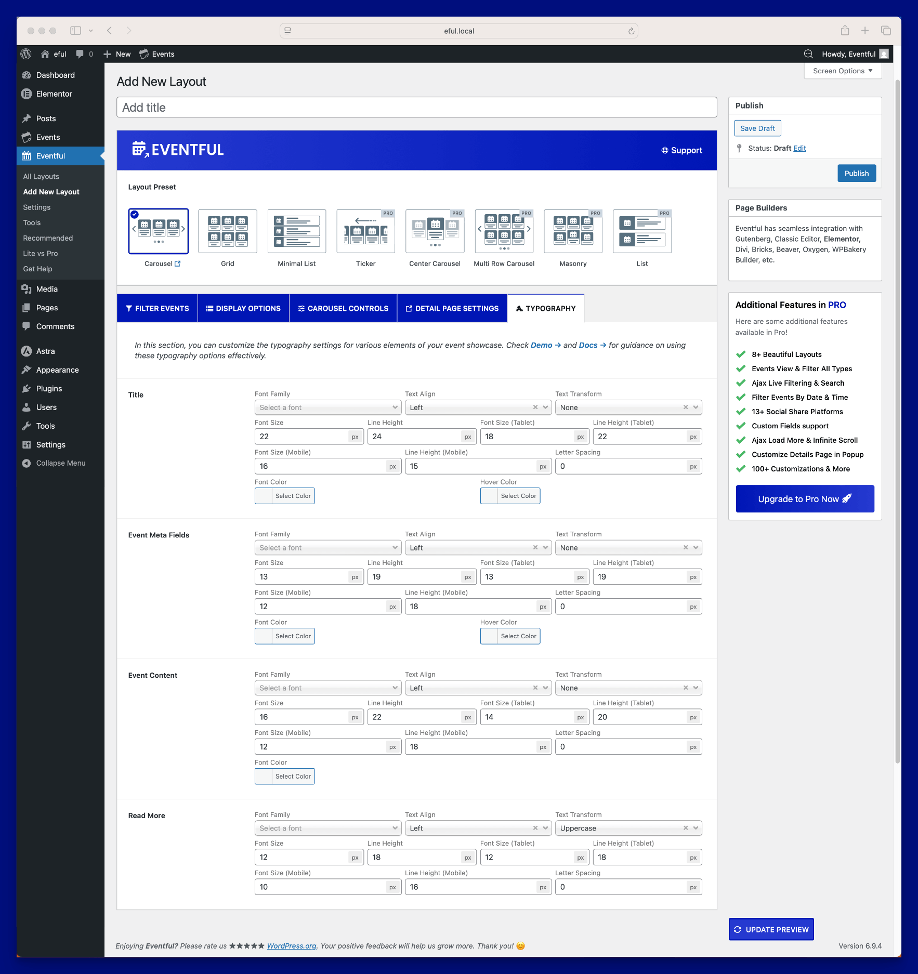
Task: Select the List layout preset option
Action: (x=642, y=231)
